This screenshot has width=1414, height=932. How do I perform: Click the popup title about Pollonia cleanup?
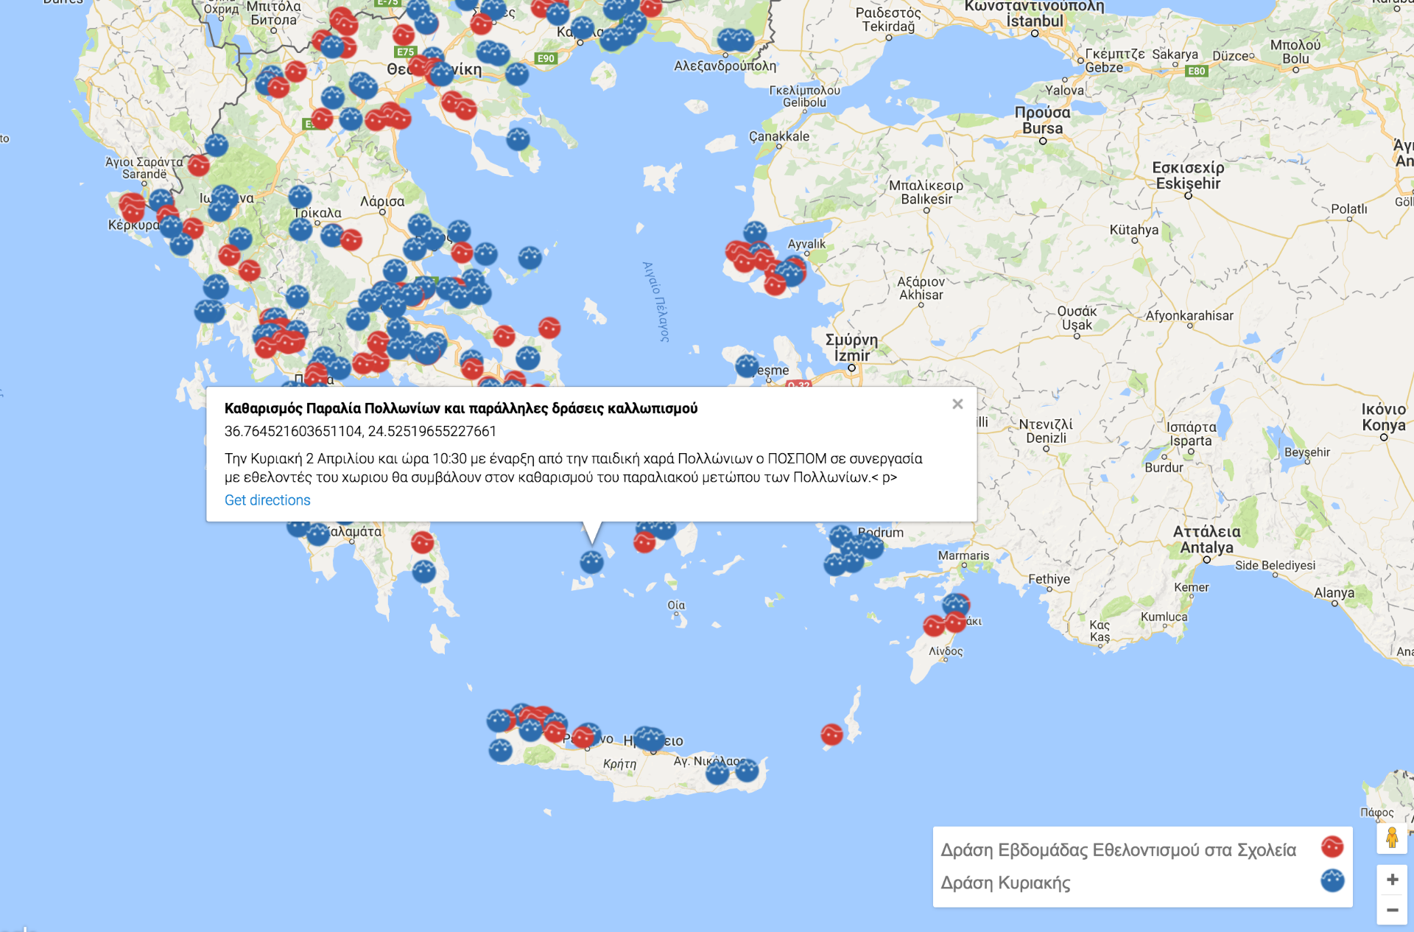pos(460,408)
